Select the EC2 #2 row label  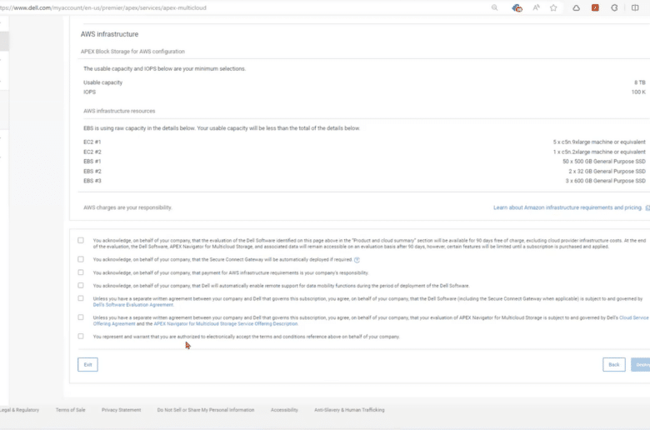[92, 152]
